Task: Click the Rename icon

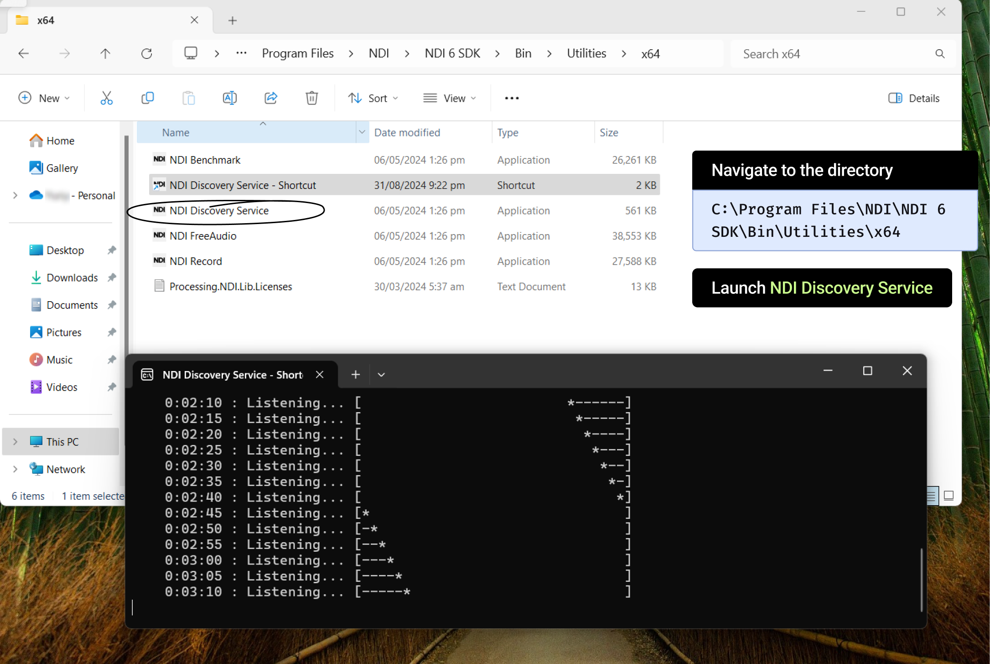Action: pyautogui.click(x=229, y=98)
